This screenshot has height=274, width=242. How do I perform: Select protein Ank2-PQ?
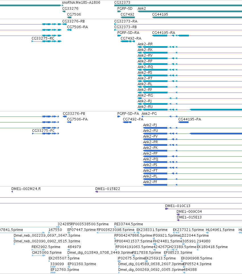(150, 159)
